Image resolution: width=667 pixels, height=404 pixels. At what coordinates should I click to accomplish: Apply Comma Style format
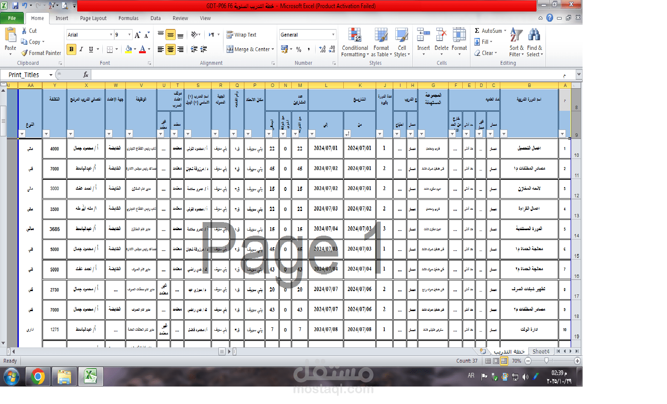click(308, 49)
